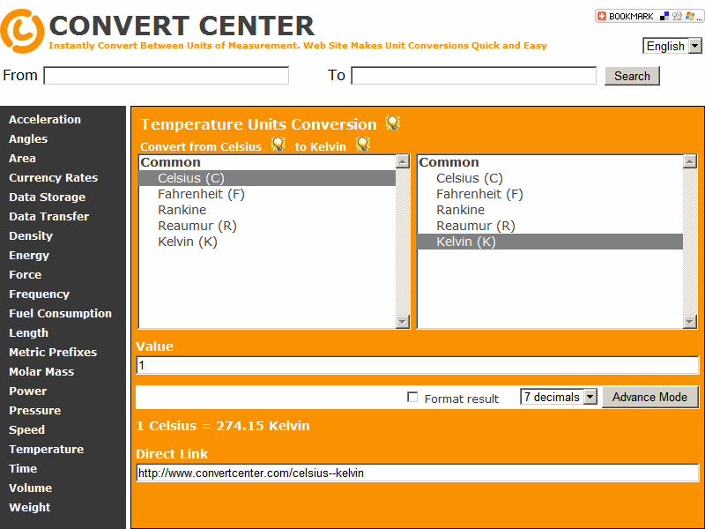Viewport: 705px width, 529px height.
Task: Click the to Kelvin link
Action: click(321, 146)
